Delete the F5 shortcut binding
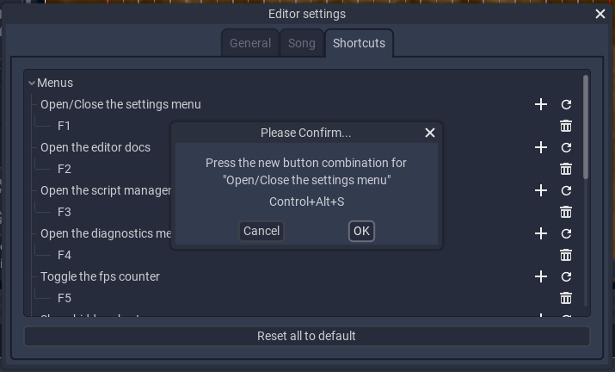This screenshot has height=372, width=615. [566, 298]
